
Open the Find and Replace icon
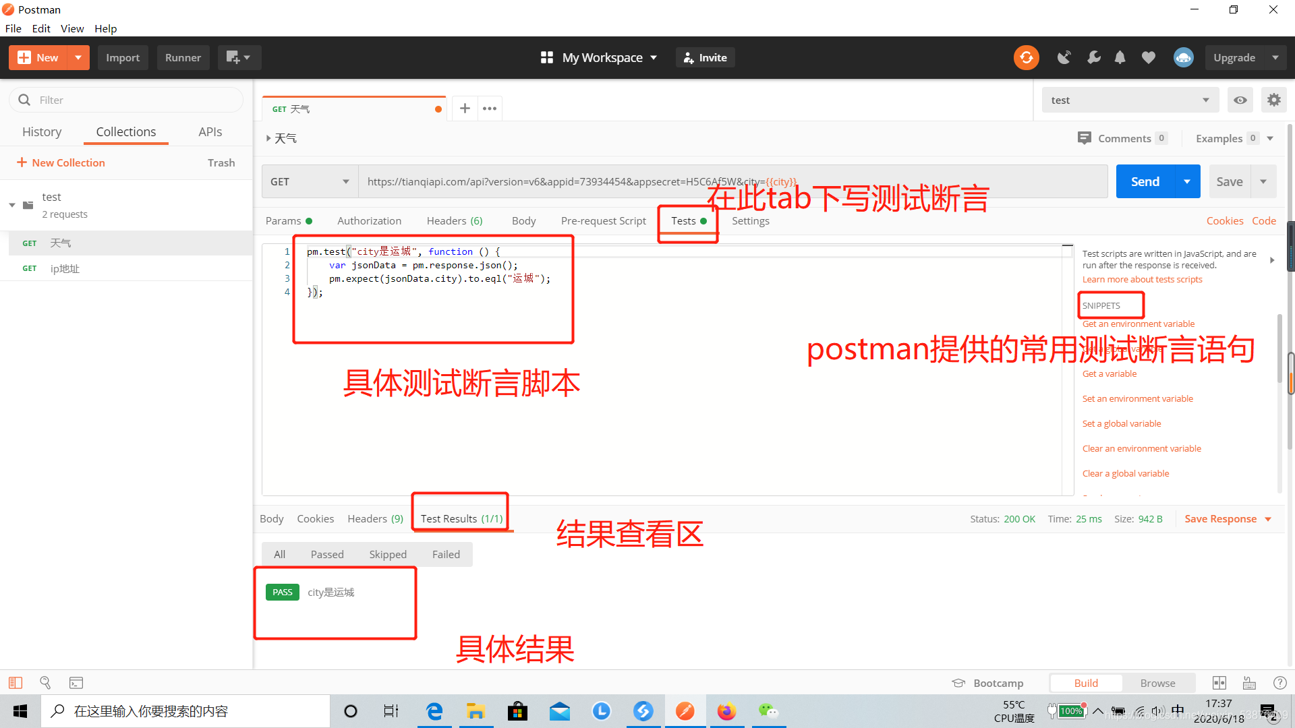pyautogui.click(x=45, y=683)
